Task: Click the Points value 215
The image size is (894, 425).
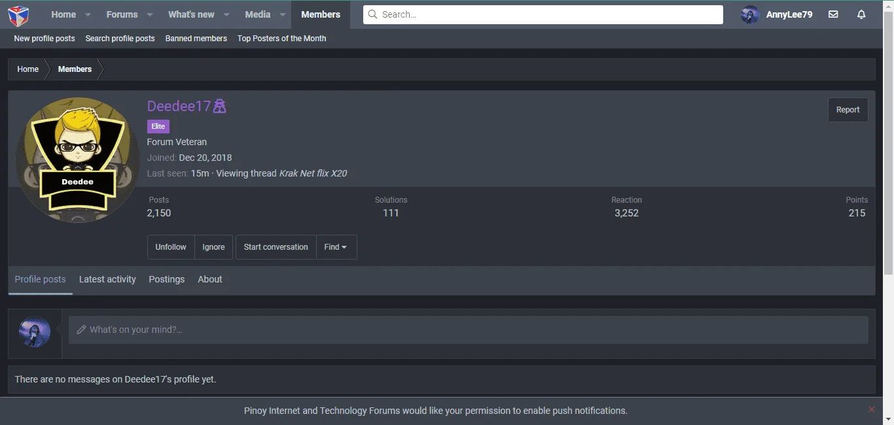Action: [857, 213]
